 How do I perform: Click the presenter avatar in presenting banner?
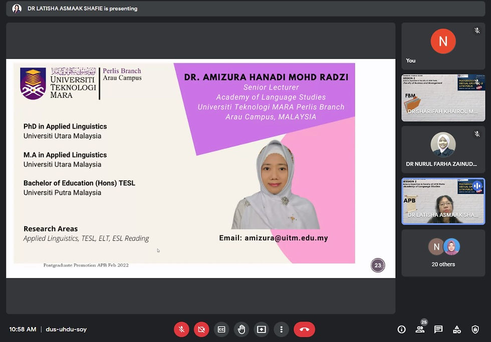pos(17,8)
